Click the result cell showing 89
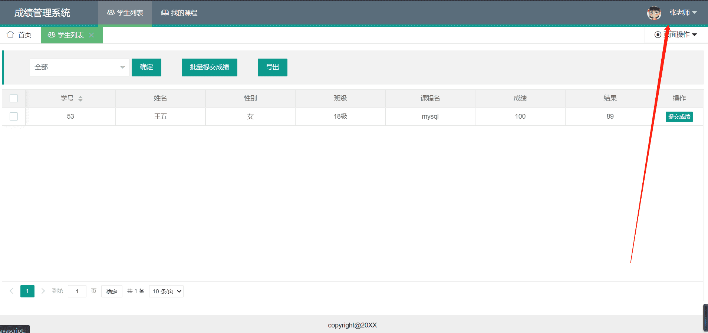The image size is (708, 333). tap(610, 116)
